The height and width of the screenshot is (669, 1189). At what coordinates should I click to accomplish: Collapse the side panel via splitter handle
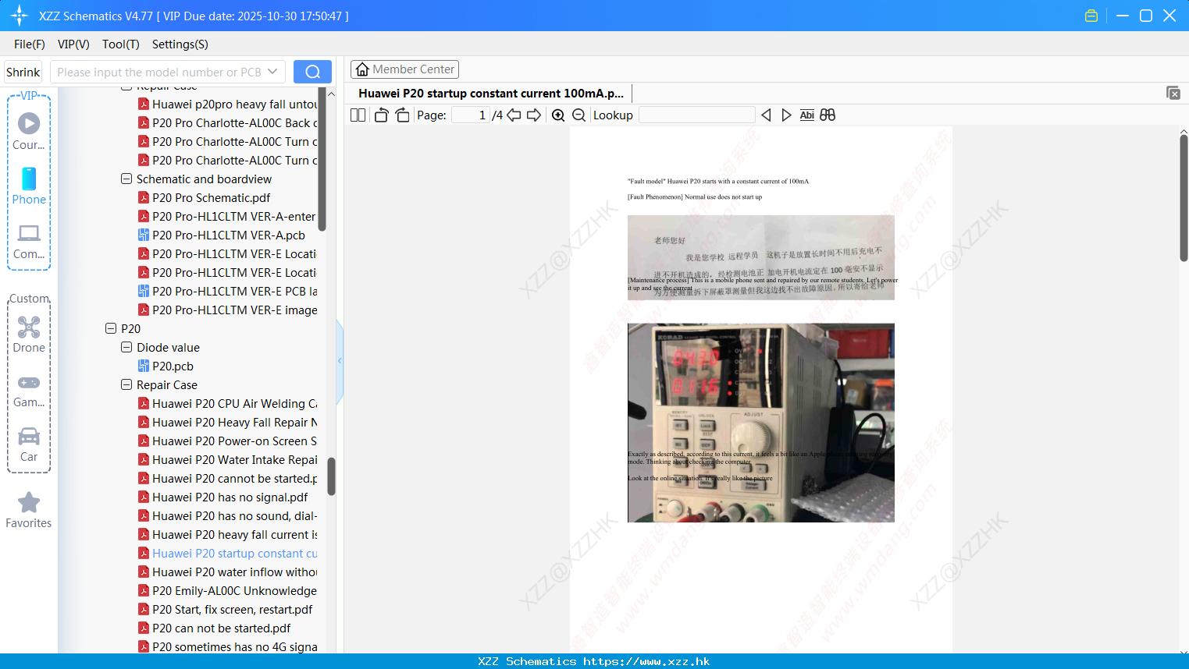pyautogui.click(x=340, y=360)
